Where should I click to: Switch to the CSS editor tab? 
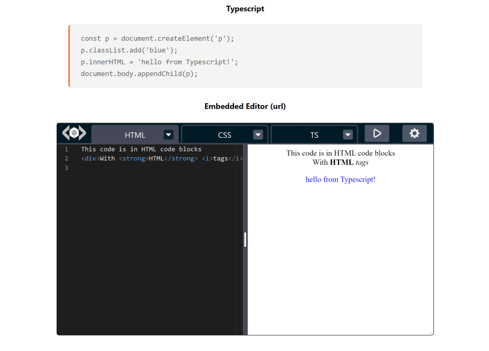[224, 135]
